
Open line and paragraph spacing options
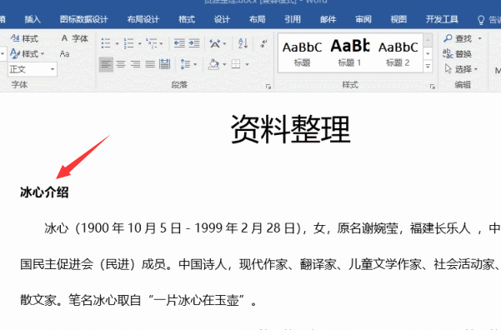coord(185,64)
